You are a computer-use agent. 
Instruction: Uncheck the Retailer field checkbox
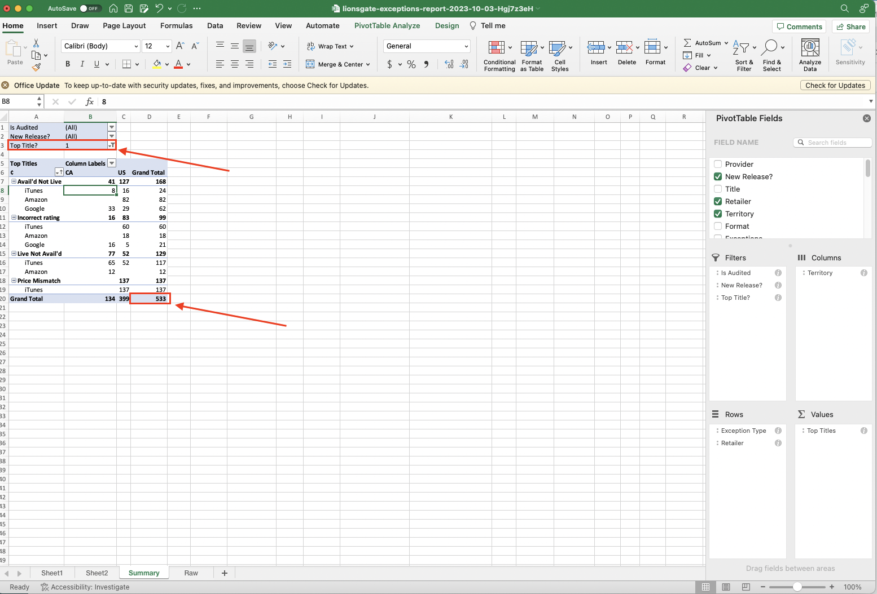tap(718, 201)
